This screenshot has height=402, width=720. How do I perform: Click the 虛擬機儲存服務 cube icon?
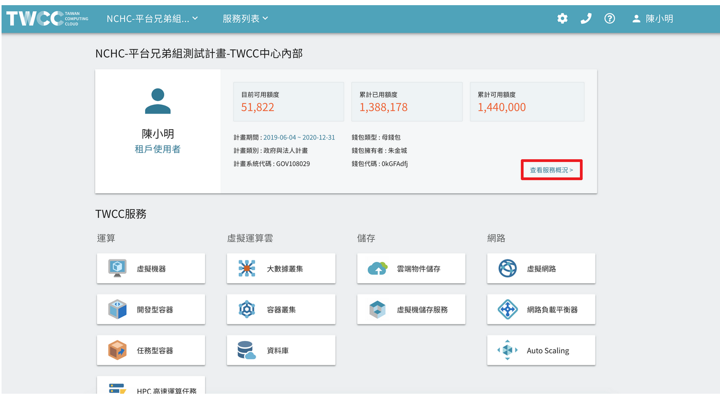tap(378, 309)
